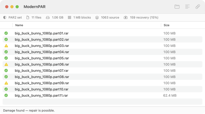Click green check status of part04.rar
Screen dimensions: 205x114
(6, 52)
